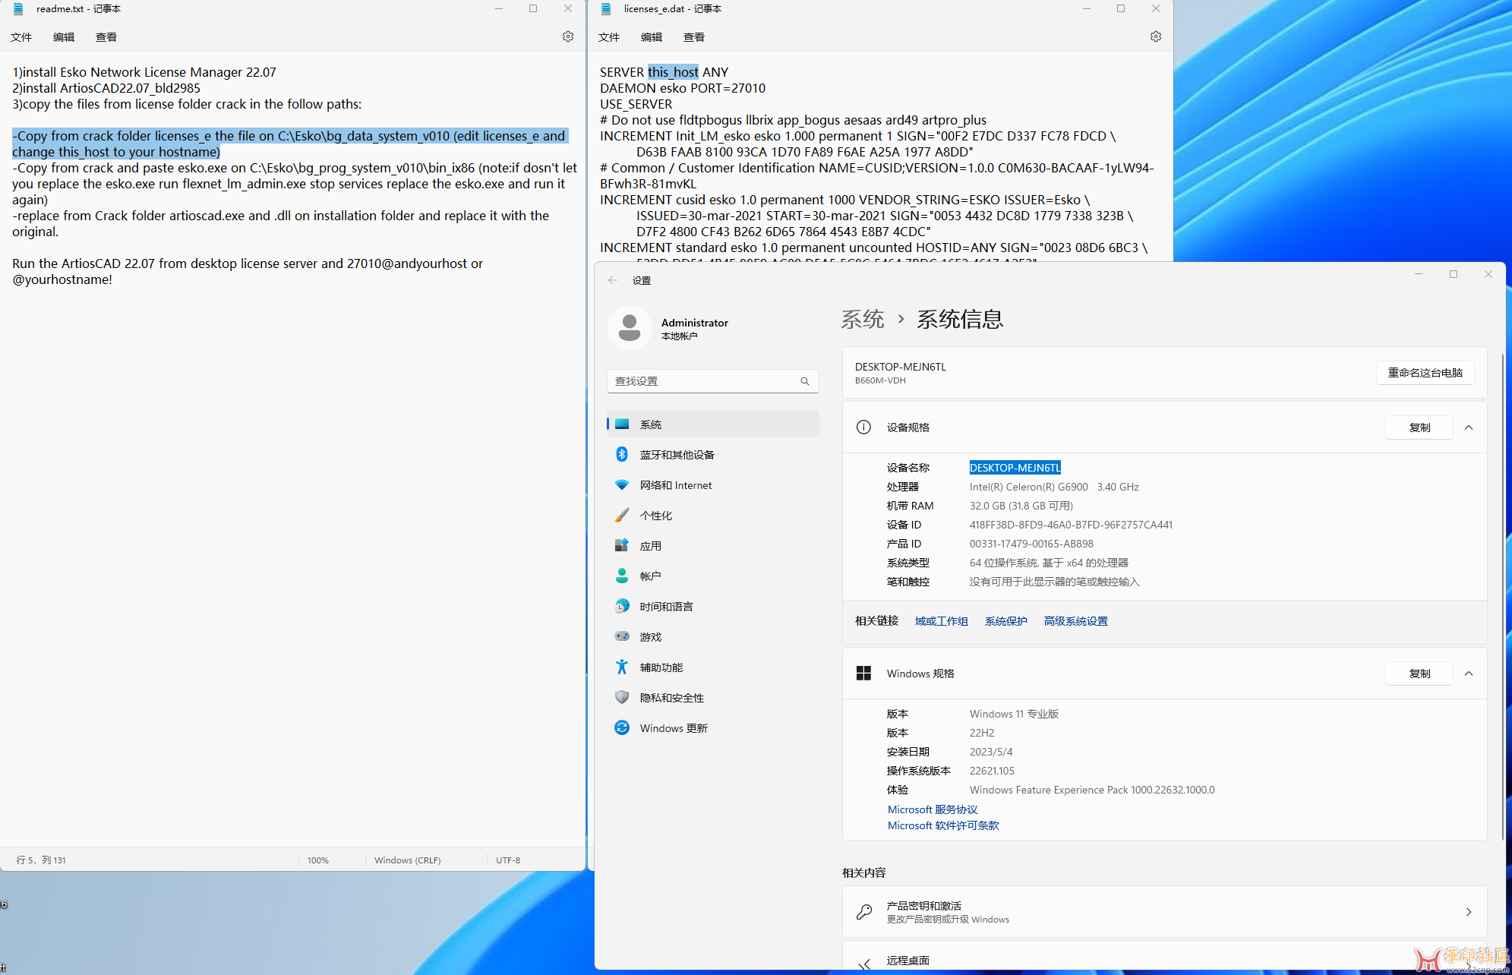1512x975 pixels.
Task: Collapse the 设备规格 section chevron
Action: click(1469, 428)
